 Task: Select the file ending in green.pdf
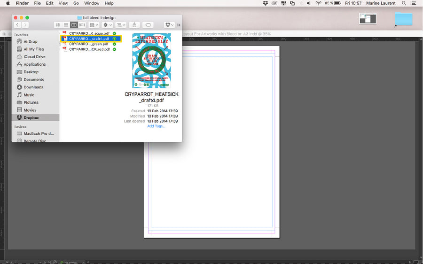(90, 44)
